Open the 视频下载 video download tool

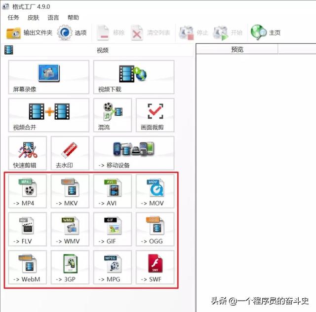pyautogui.click(x=134, y=77)
